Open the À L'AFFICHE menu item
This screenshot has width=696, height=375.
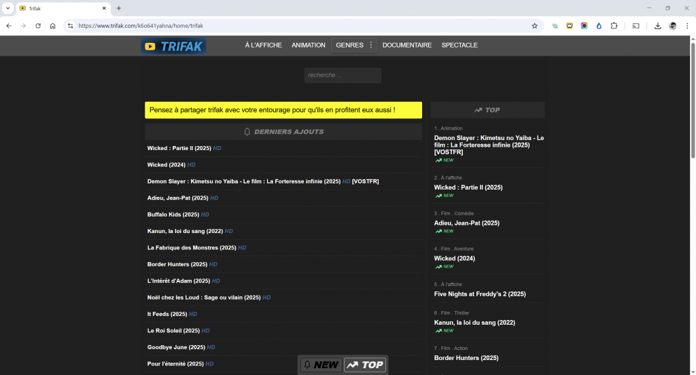[263, 46]
